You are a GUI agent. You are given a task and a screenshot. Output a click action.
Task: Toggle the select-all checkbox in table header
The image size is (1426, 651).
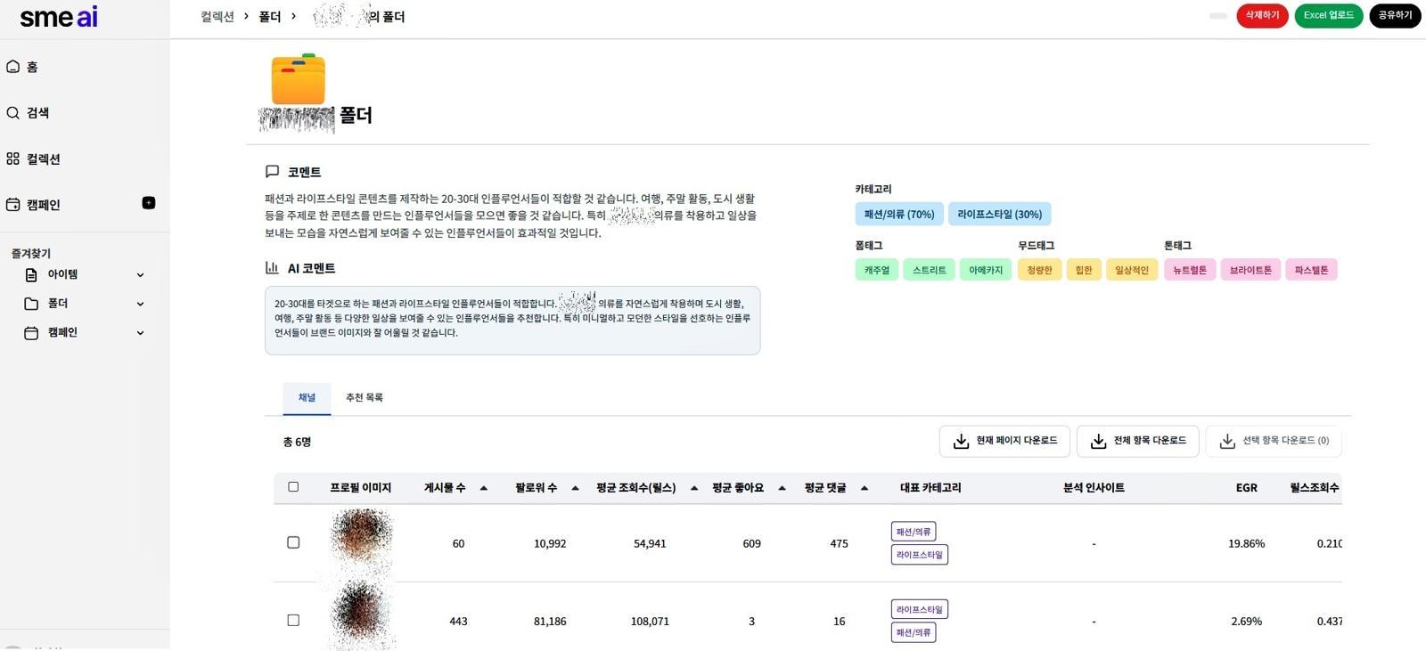(293, 487)
